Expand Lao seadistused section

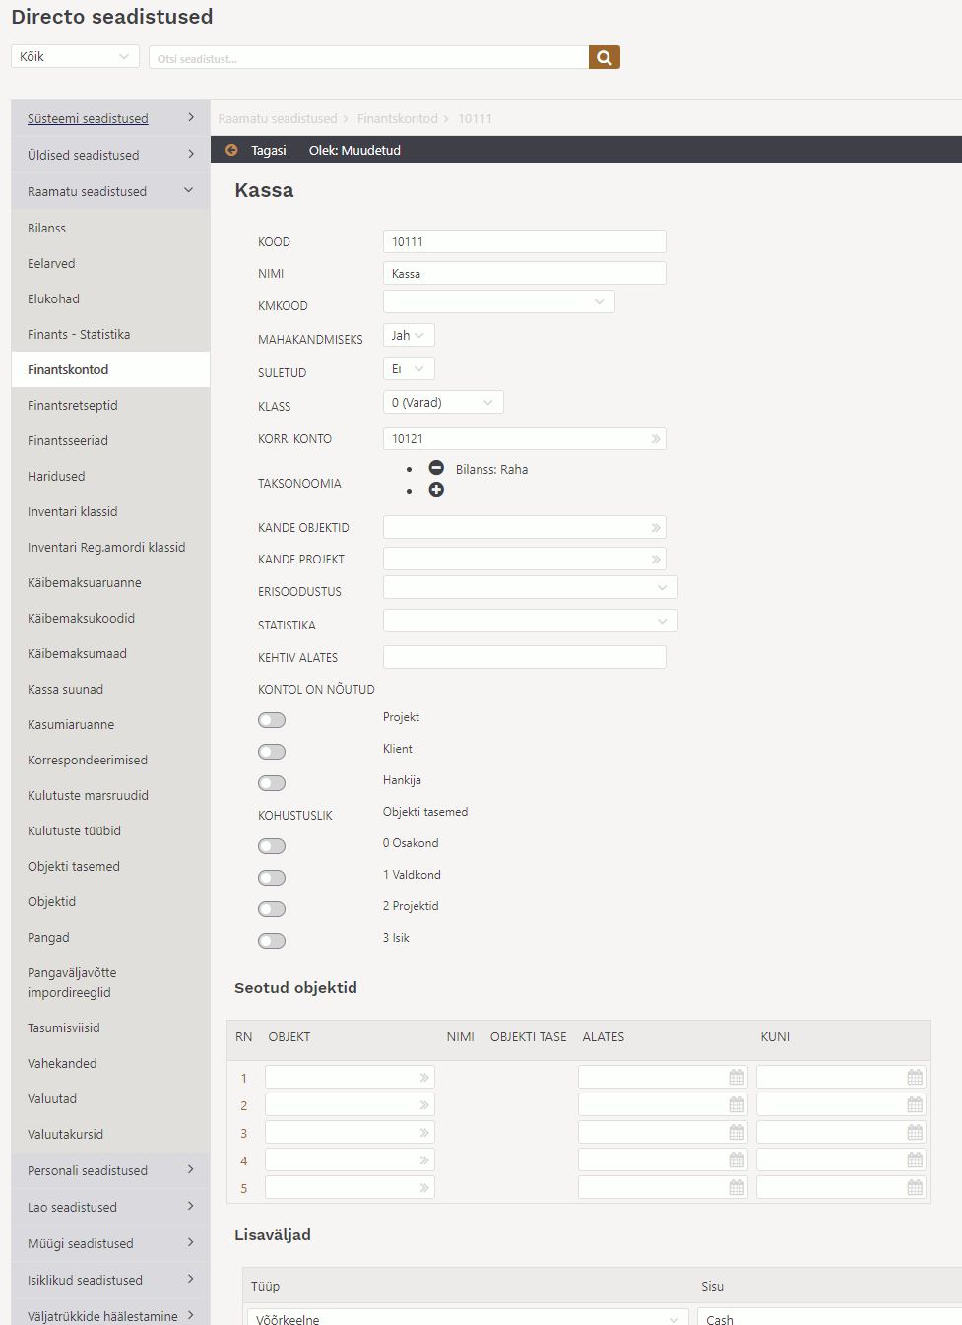(110, 1207)
